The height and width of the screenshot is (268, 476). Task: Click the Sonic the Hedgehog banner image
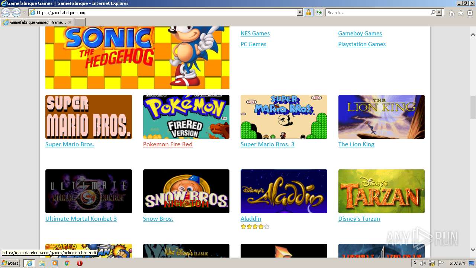coord(137,58)
